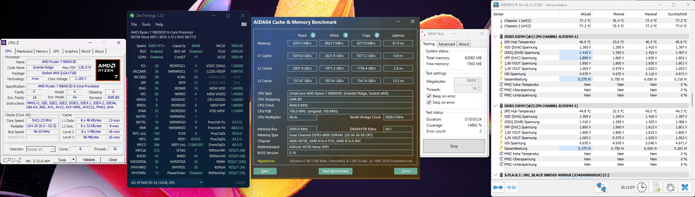Click CPU-Z title bar app icon
Image resolution: width=695 pixels, height=197 pixels.
(4, 43)
